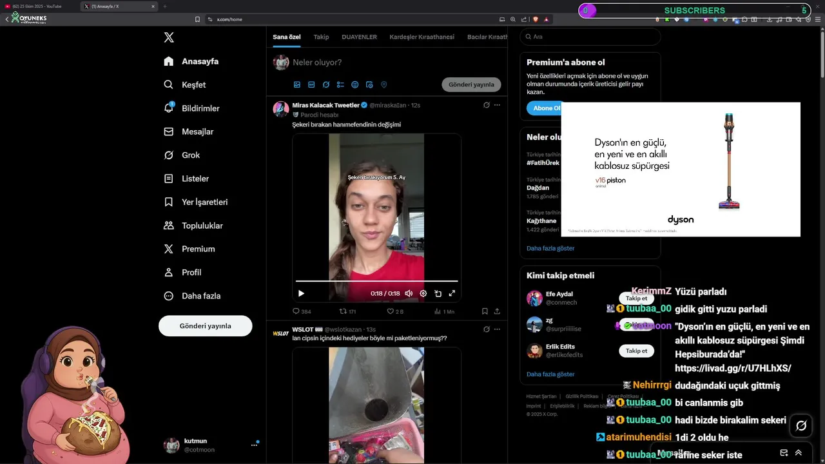Open video settings gear
825x464 pixels.
(x=423, y=293)
